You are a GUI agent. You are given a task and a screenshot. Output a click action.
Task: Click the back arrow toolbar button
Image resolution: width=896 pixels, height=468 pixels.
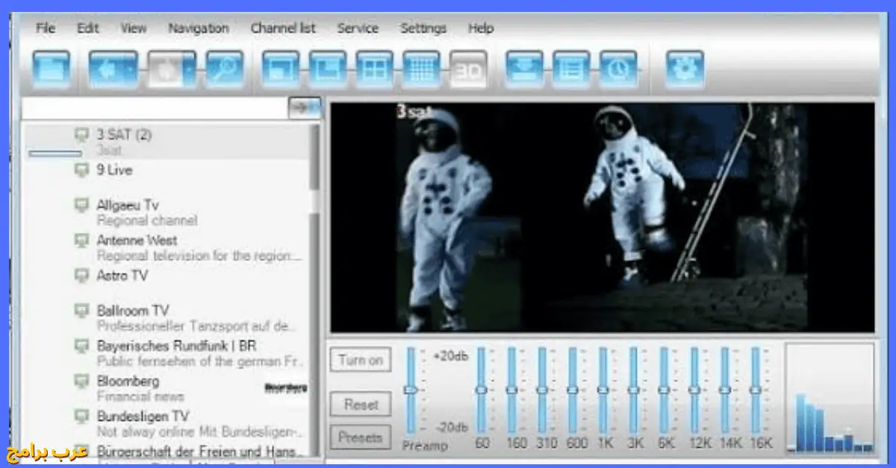pos(113,70)
